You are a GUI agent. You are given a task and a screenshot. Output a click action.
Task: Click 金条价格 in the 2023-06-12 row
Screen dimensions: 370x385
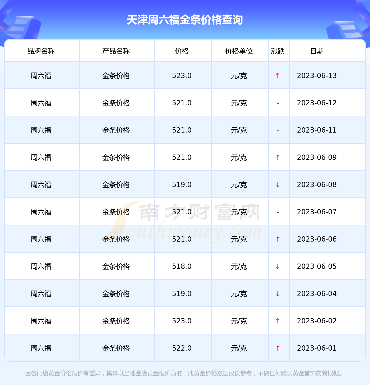click(116, 103)
